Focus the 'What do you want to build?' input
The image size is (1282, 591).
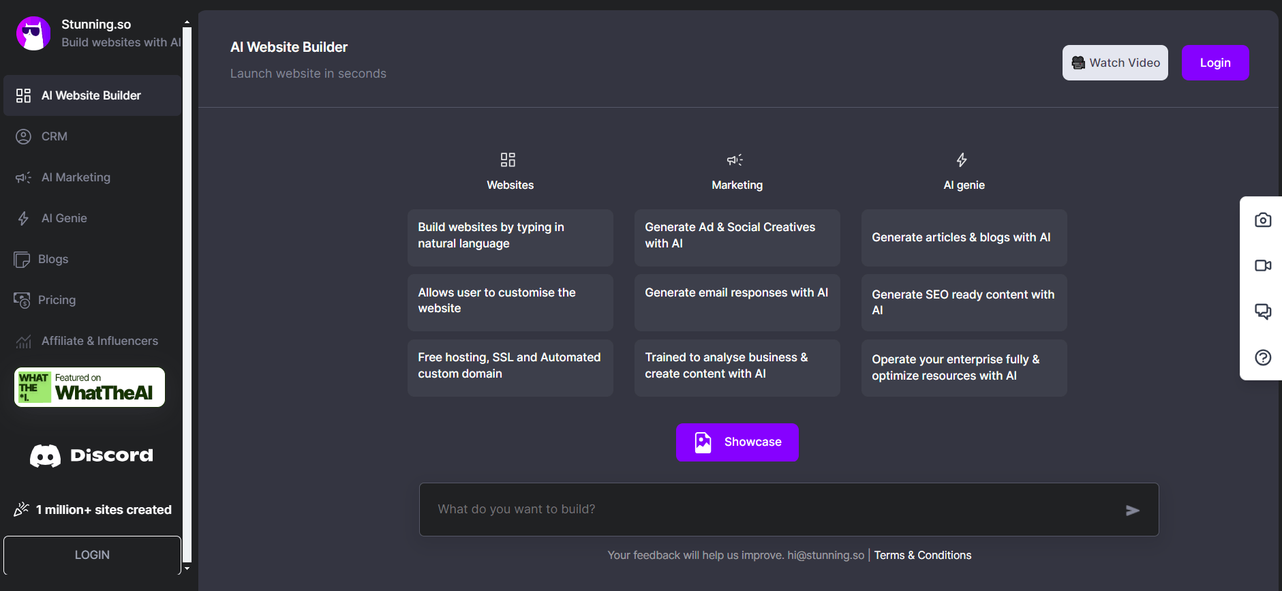pos(770,509)
